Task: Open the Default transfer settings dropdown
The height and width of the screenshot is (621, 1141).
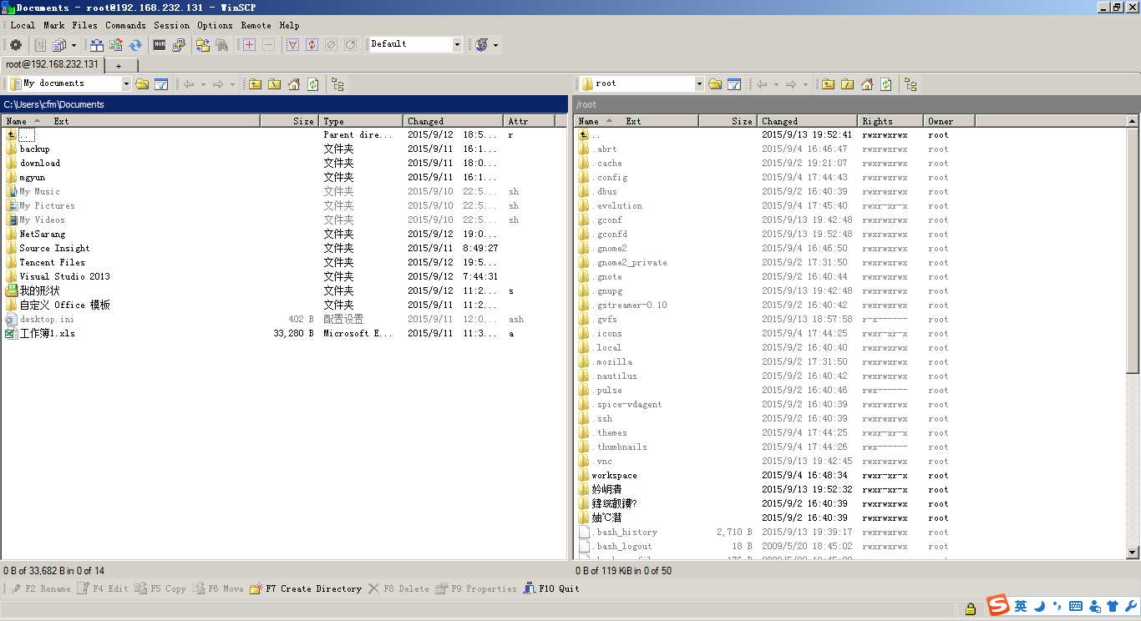Action: [x=457, y=44]
